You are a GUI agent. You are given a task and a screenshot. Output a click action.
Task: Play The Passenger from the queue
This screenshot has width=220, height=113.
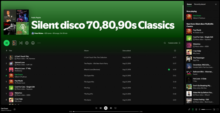point(202,59)
